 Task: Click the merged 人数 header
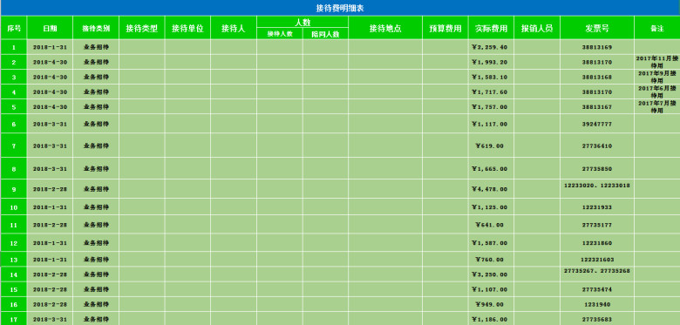coord(303,22)
